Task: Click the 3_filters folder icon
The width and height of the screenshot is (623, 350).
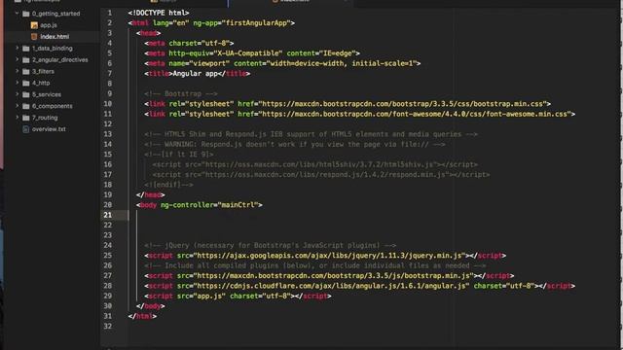Action: 26,71
